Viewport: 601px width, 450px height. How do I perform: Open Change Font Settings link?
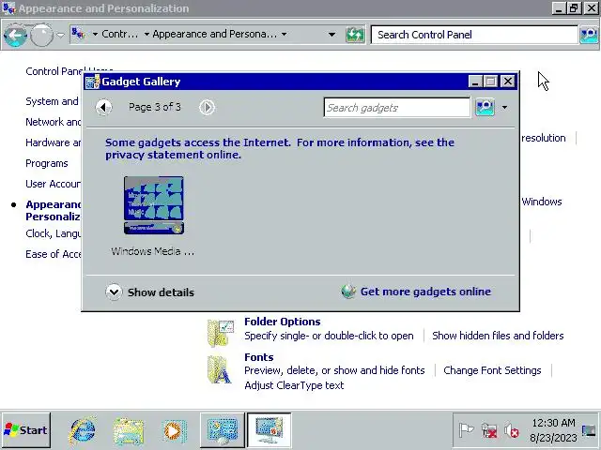coord(492,370)
